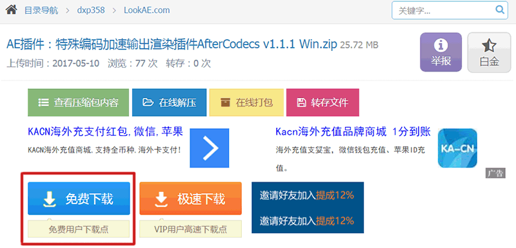The height and width of the screenshot is (248, 516).
Task: Click the home icon in breadcrumb
Action: coord(11,10)
